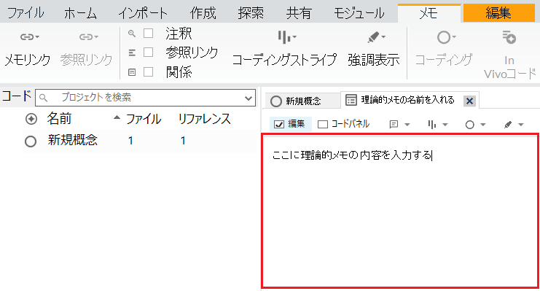Click the リファレンス count of 新規概念
Screen dimensions: 540x291
183,141
